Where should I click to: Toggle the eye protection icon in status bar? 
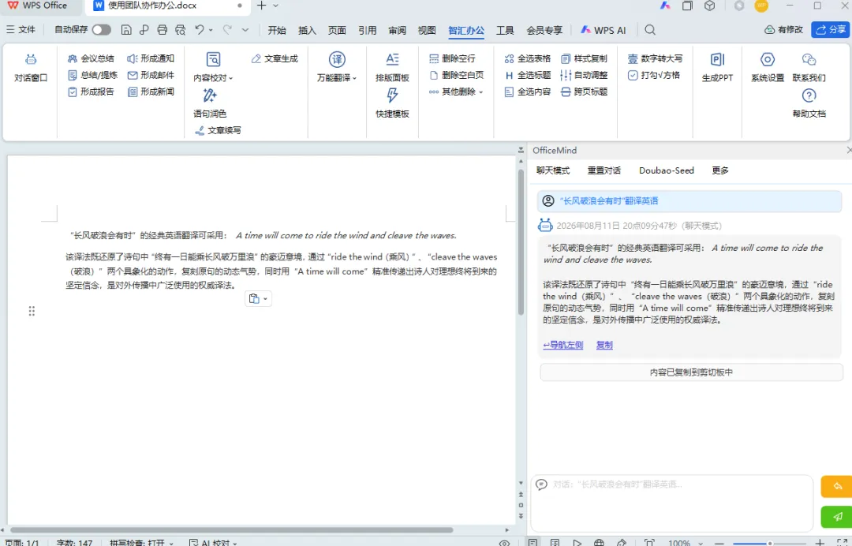click(504, 542)
